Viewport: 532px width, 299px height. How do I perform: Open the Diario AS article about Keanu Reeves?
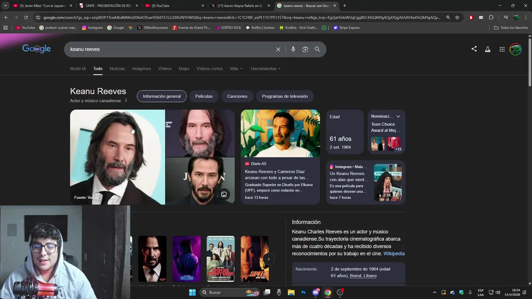click(280, 157)
